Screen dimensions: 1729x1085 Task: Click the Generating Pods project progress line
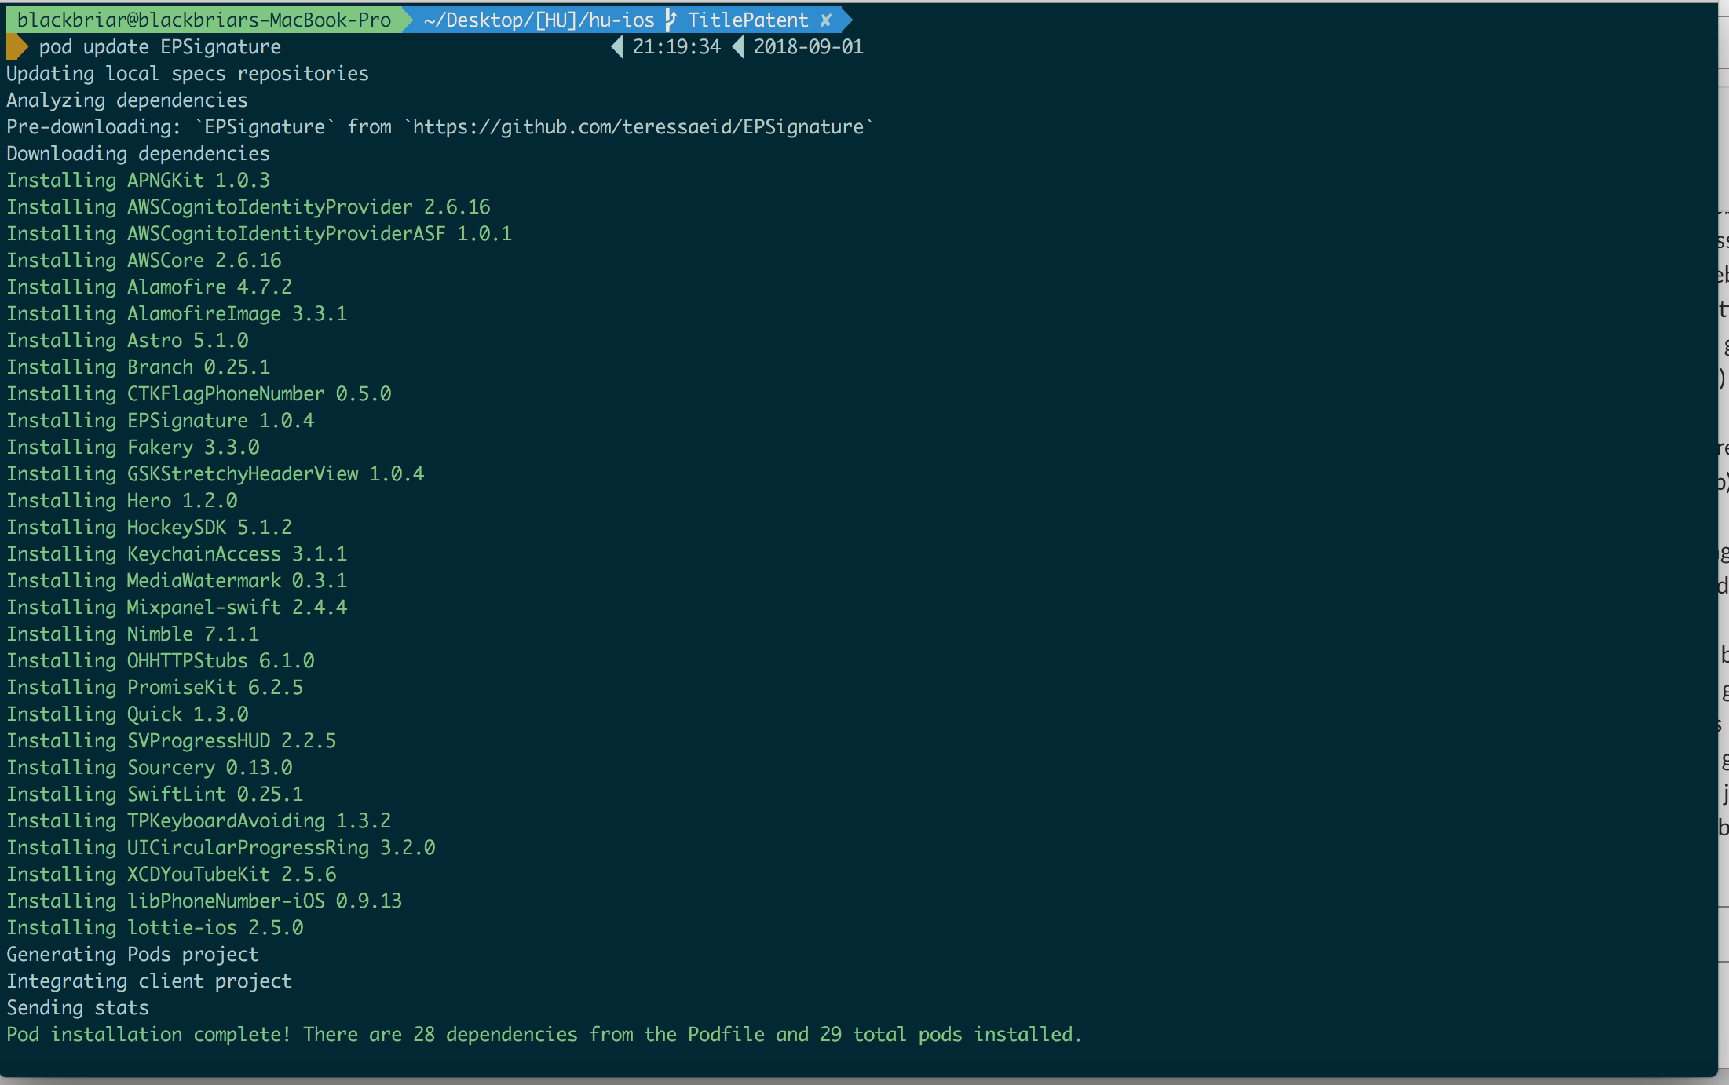click(x=132, y=954)
